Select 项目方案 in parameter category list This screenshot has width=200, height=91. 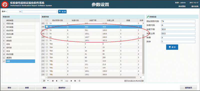[x=20, y=24]
